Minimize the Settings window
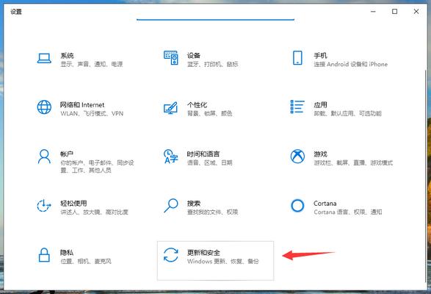431x294 pixels. (373, 11)
